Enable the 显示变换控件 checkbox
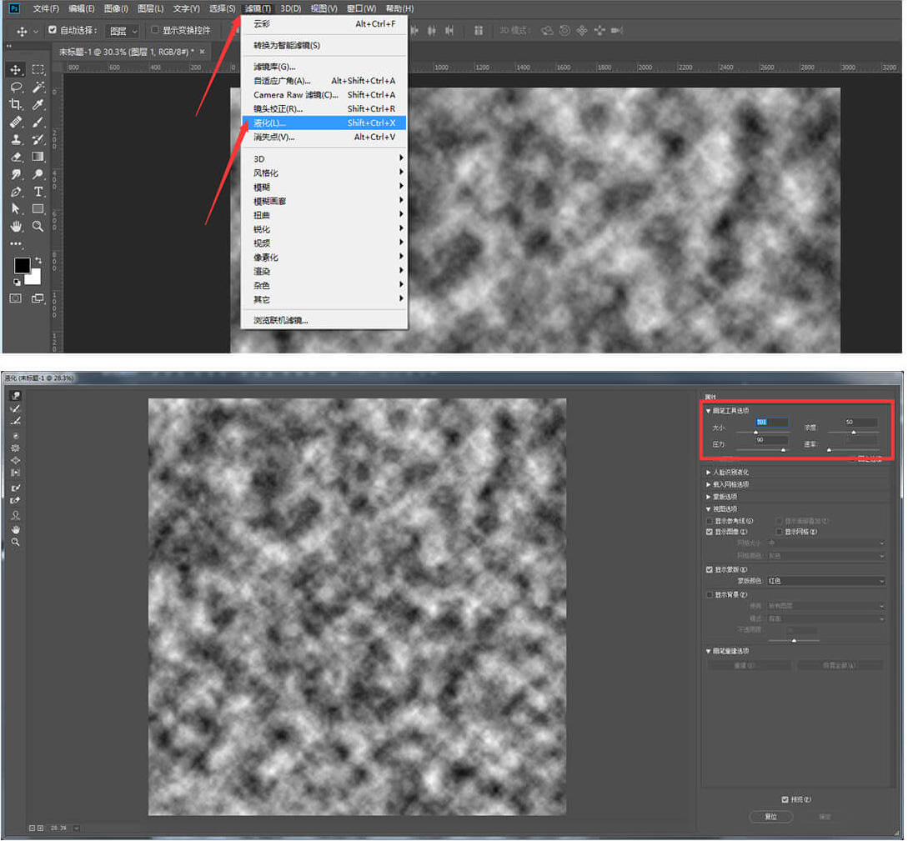 (155, 30)
